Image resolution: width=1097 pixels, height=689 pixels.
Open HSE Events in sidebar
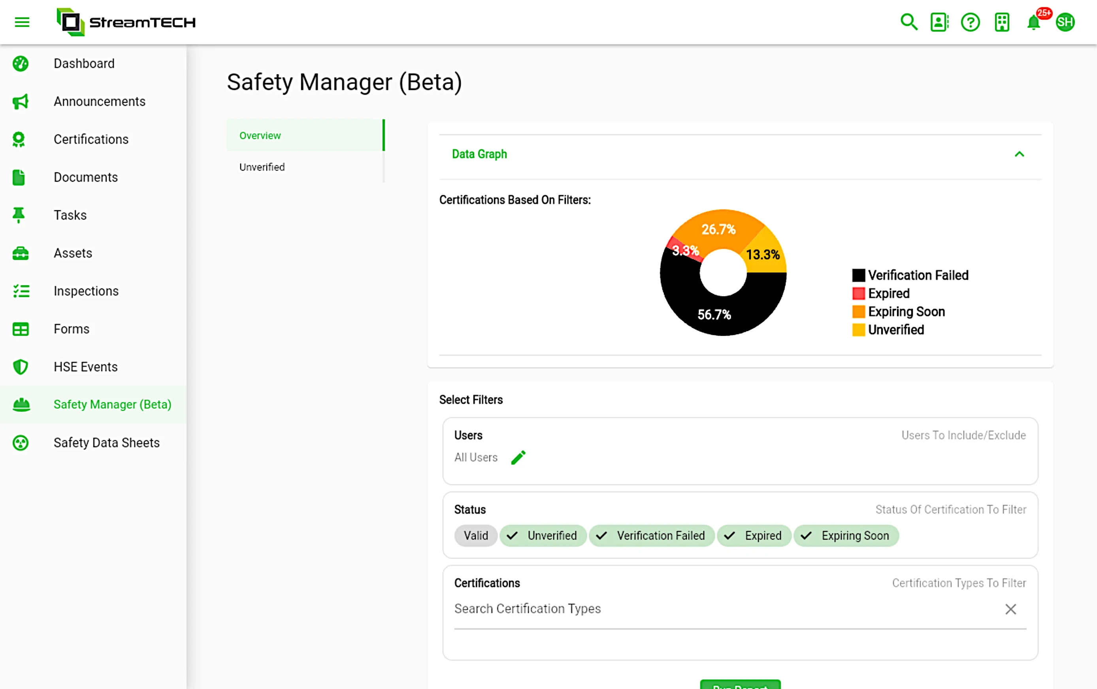(x=93, y=367)
